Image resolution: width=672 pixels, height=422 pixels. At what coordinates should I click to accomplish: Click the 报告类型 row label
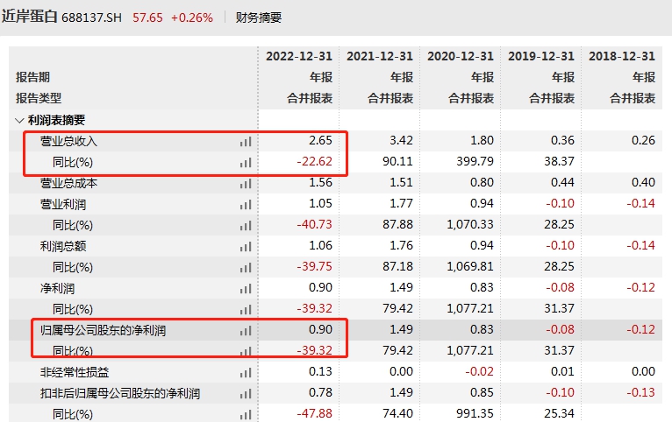(39, 98)
